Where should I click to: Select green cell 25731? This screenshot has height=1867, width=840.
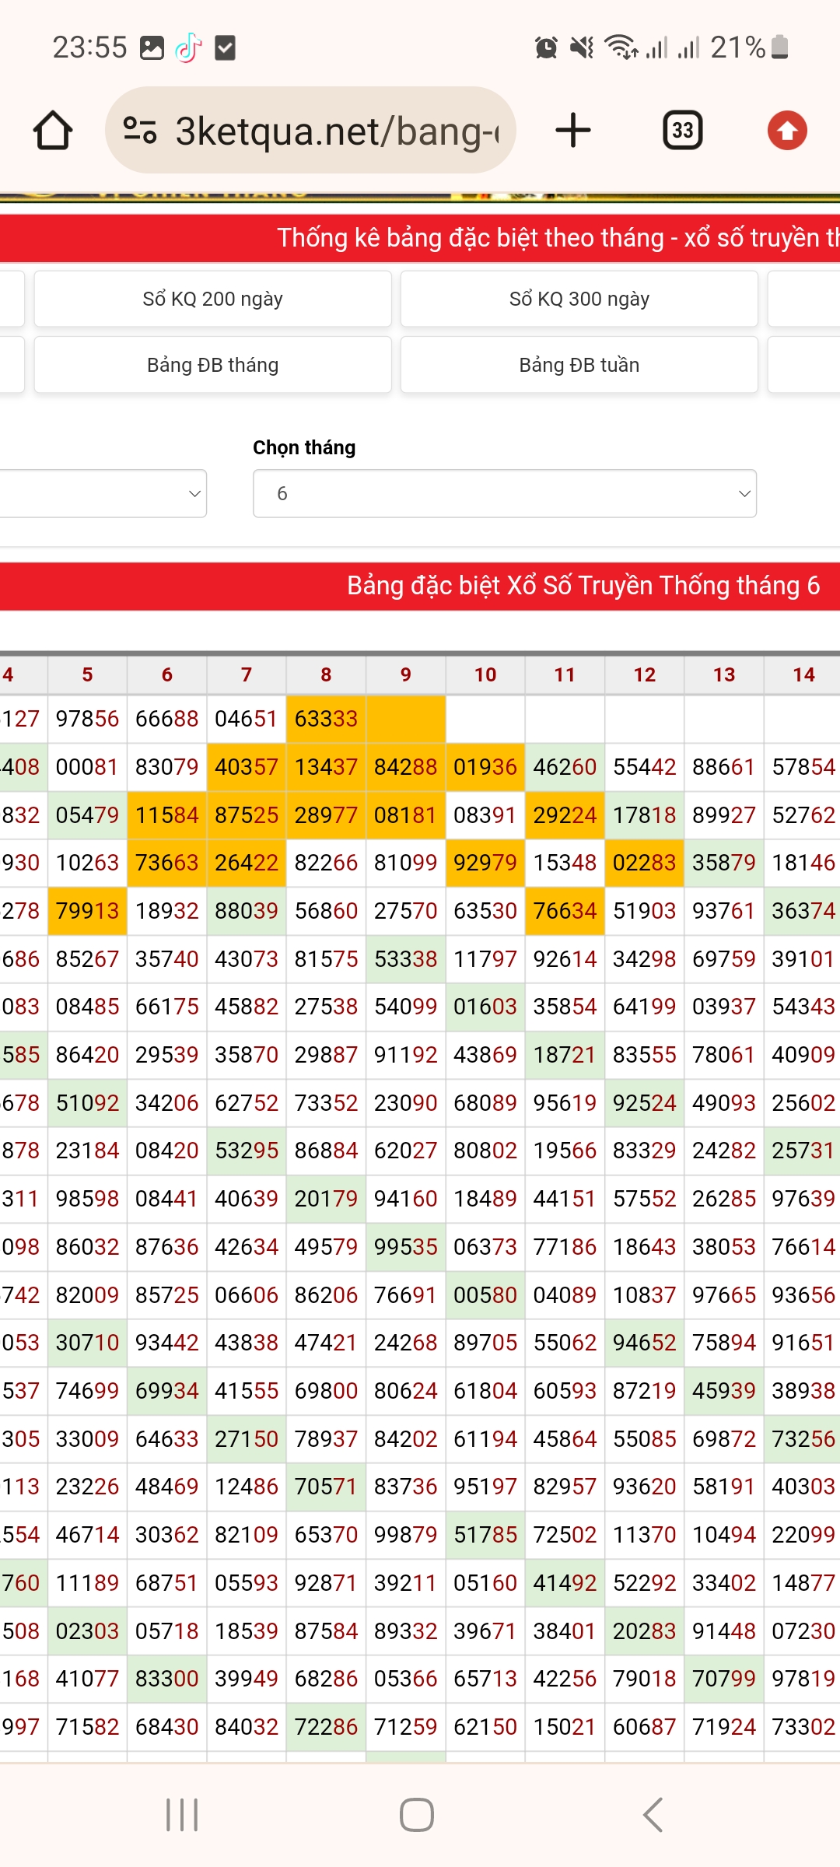803,1151
